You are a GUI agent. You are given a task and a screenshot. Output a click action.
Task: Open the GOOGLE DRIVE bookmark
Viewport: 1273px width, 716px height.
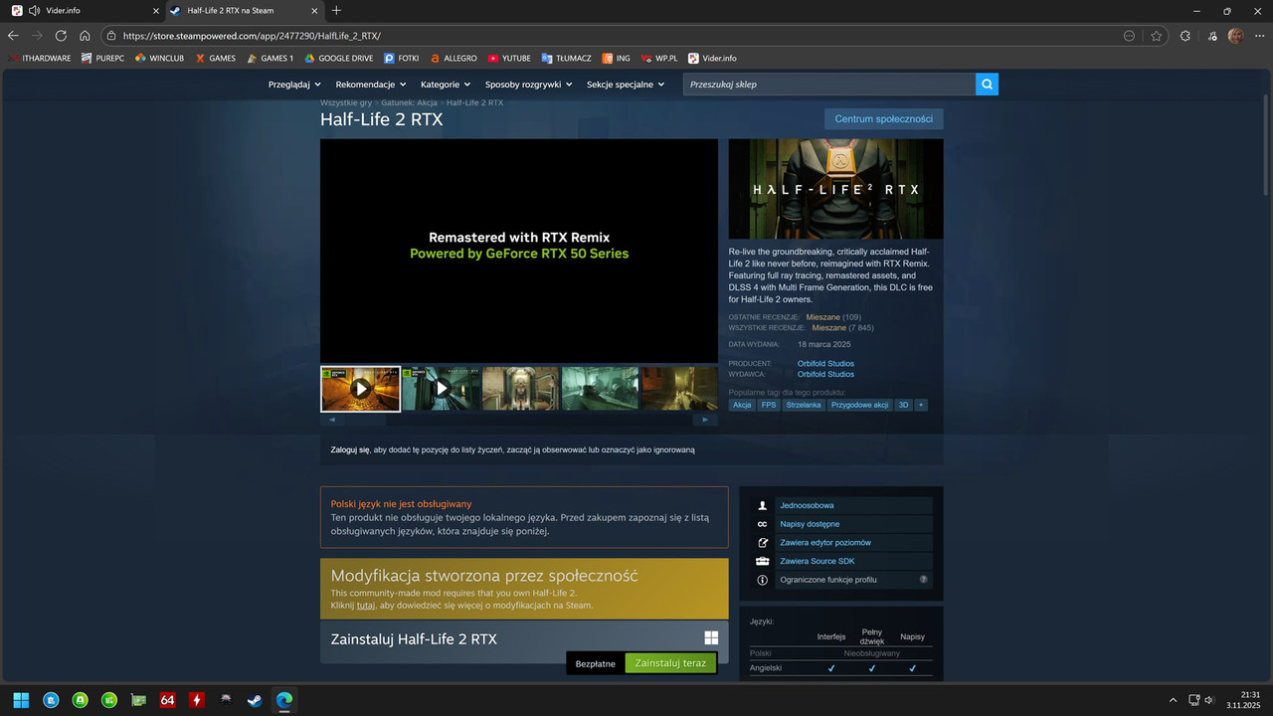340,58
